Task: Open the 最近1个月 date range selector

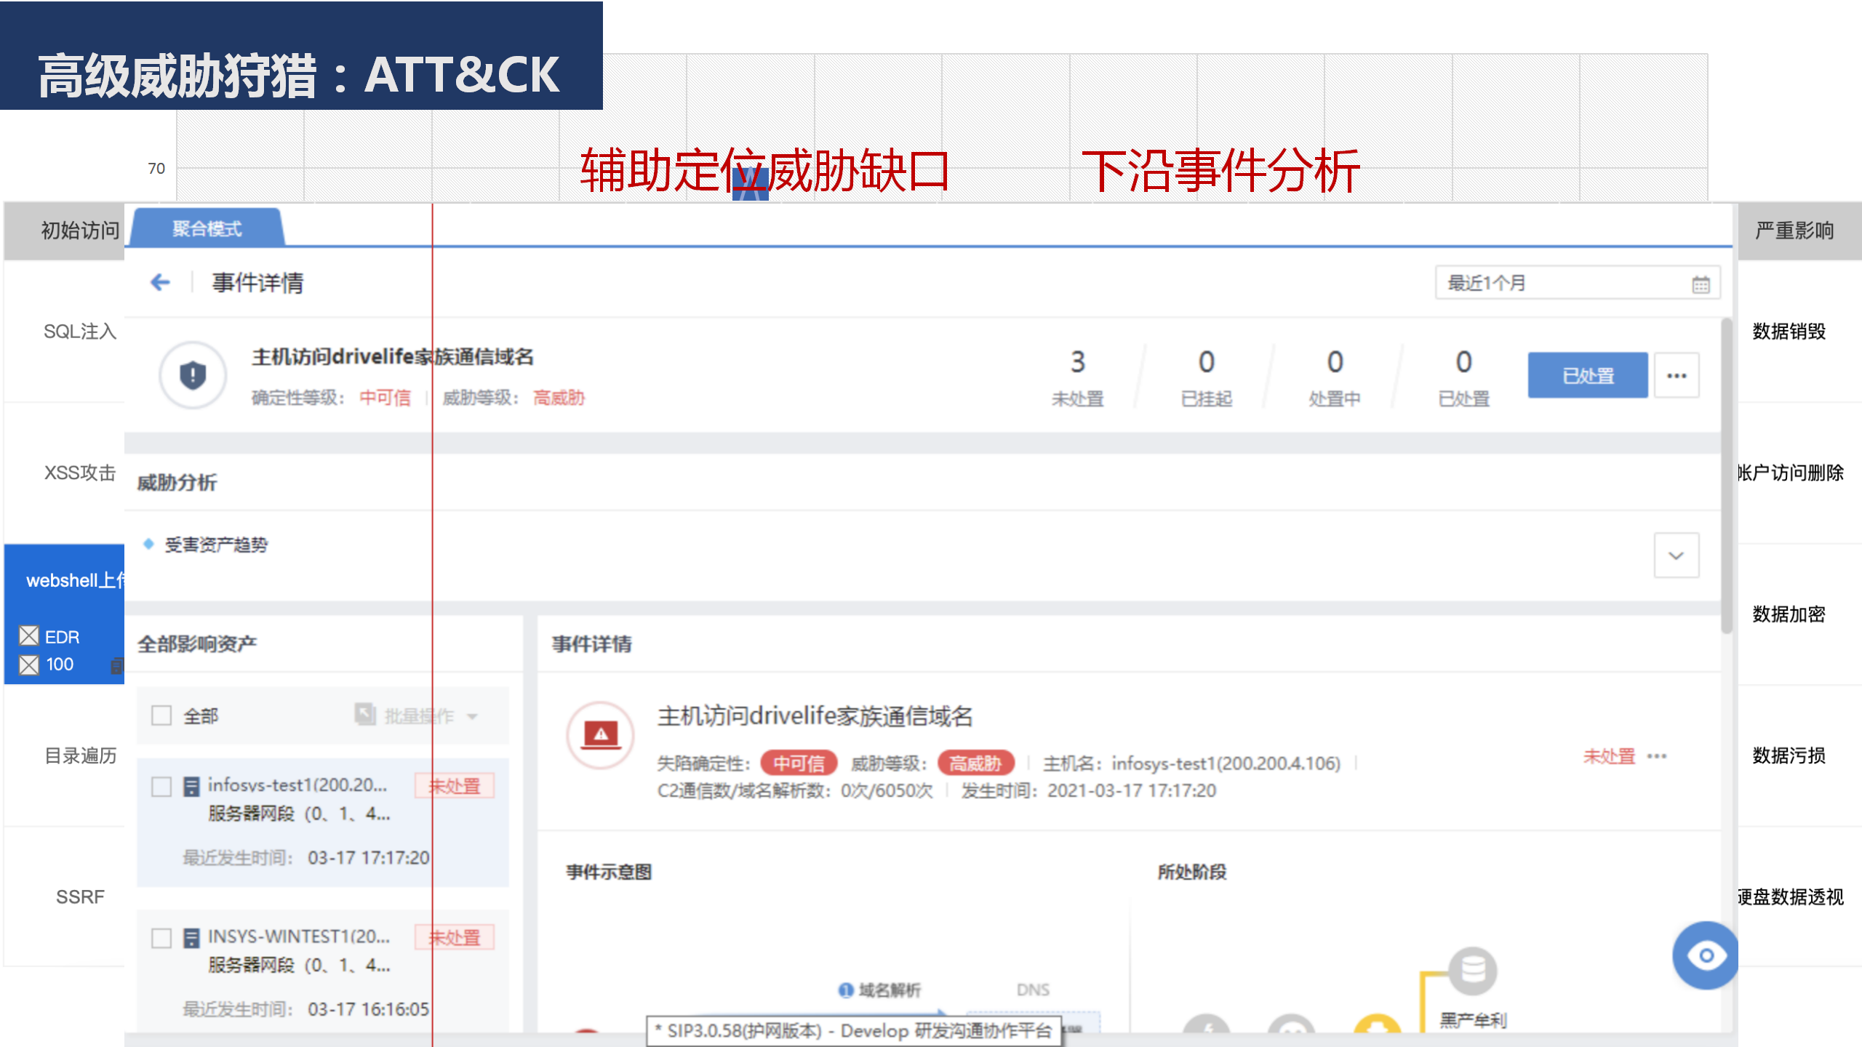Action: [x=1578, y=283]
